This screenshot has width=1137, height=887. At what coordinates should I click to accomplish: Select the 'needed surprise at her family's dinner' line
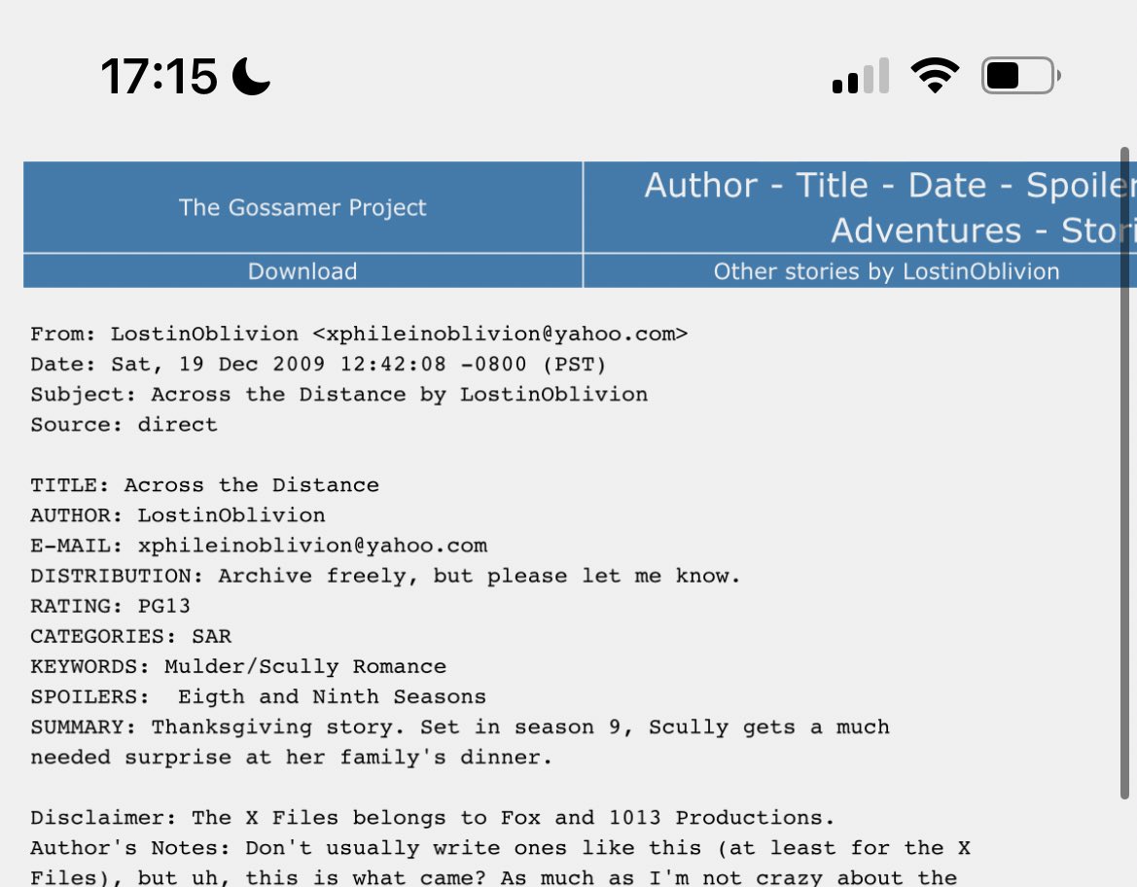292,758
